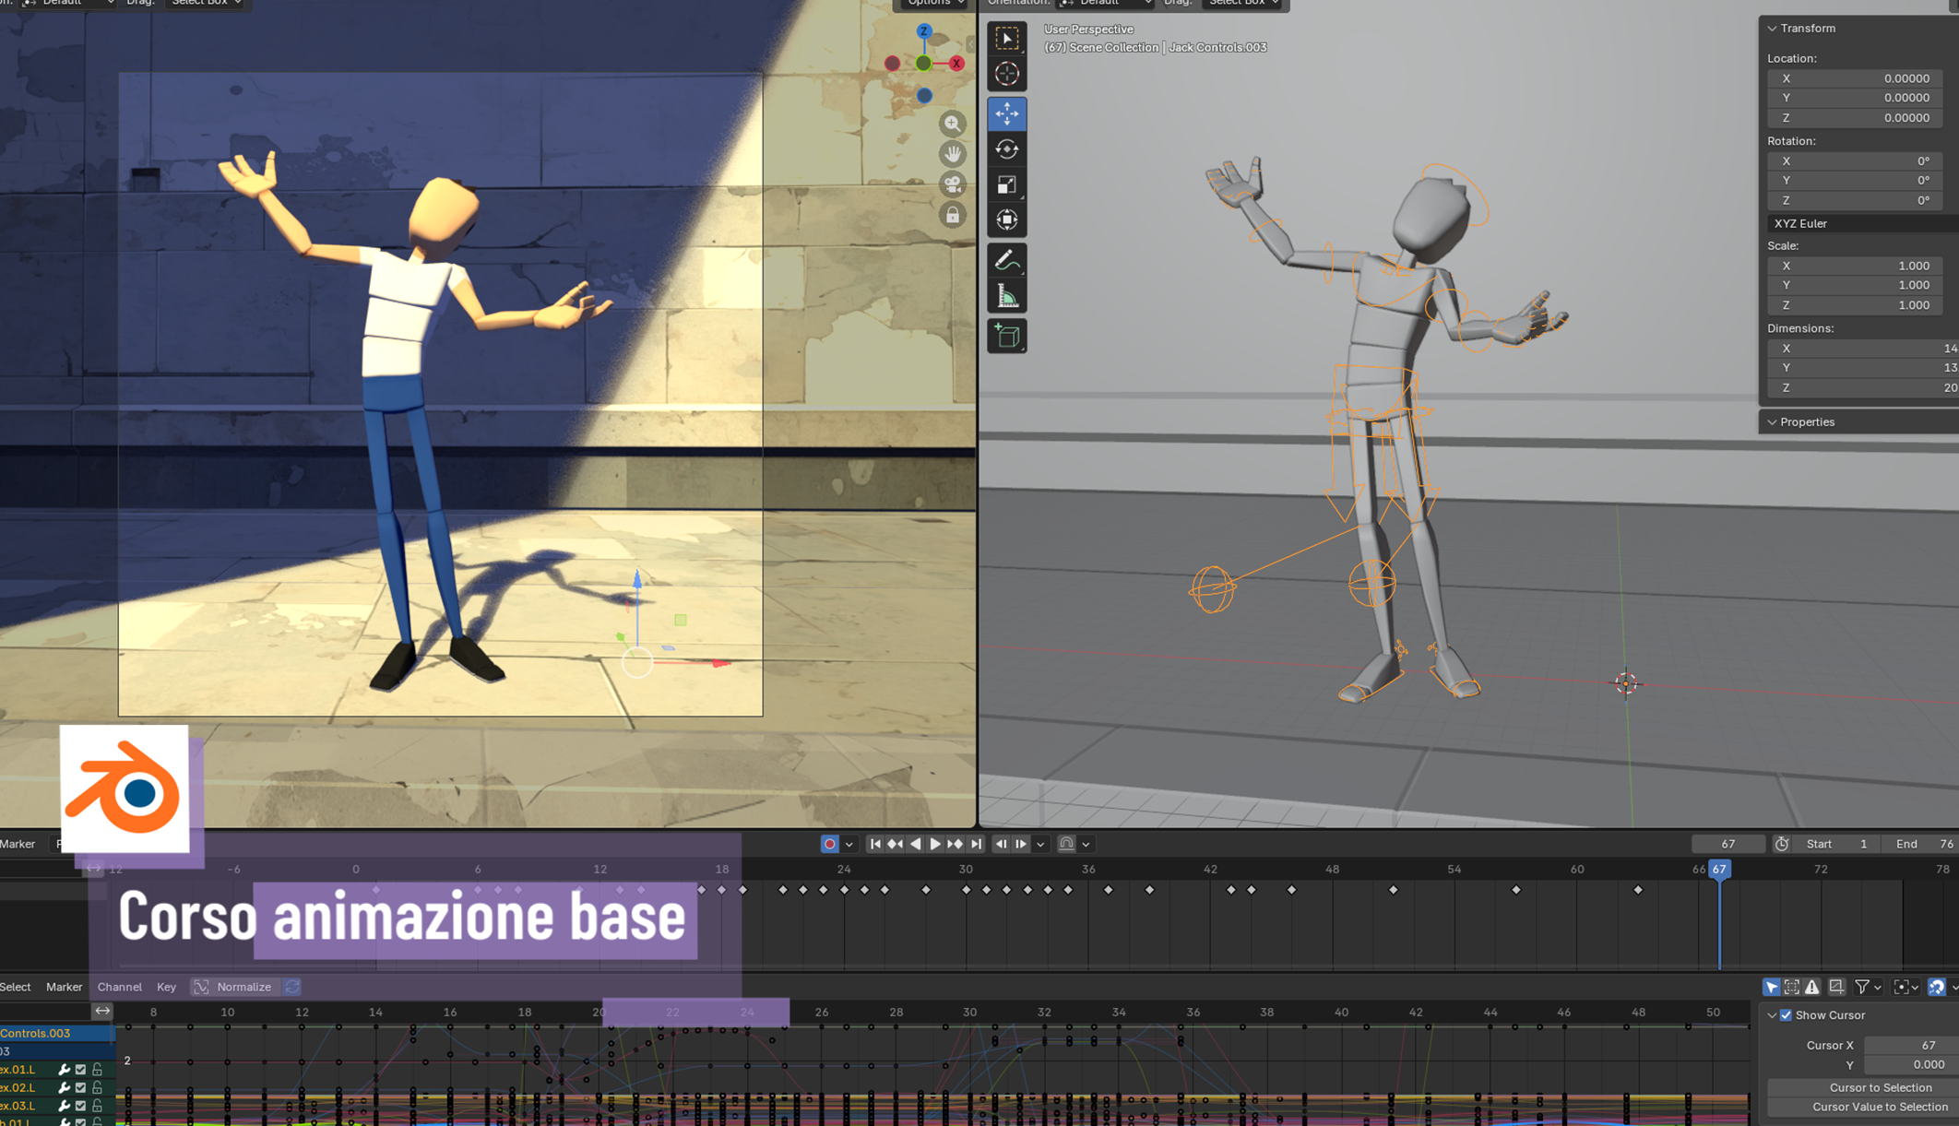1959x1126 pixels.
Task: Click the Z axis on navigation gizmo
Action: coord(924,31)
